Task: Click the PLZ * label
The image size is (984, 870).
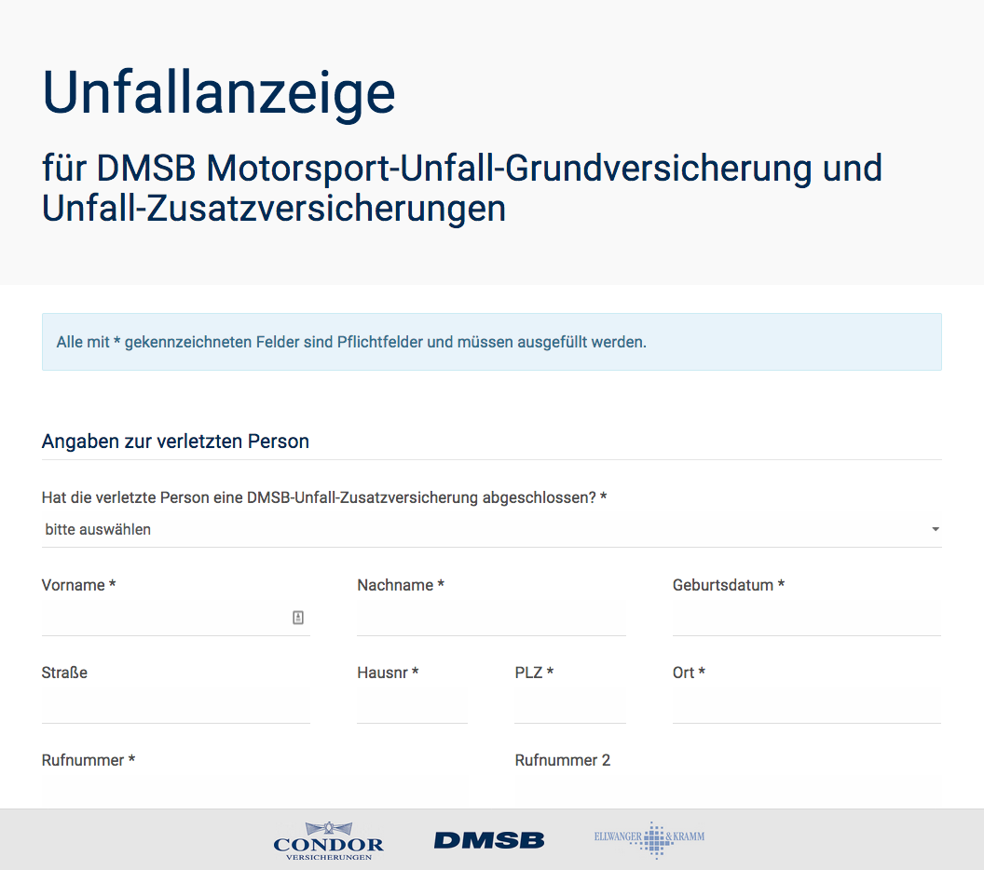Action: pos(534,673)
